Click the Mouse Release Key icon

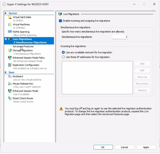10,84
